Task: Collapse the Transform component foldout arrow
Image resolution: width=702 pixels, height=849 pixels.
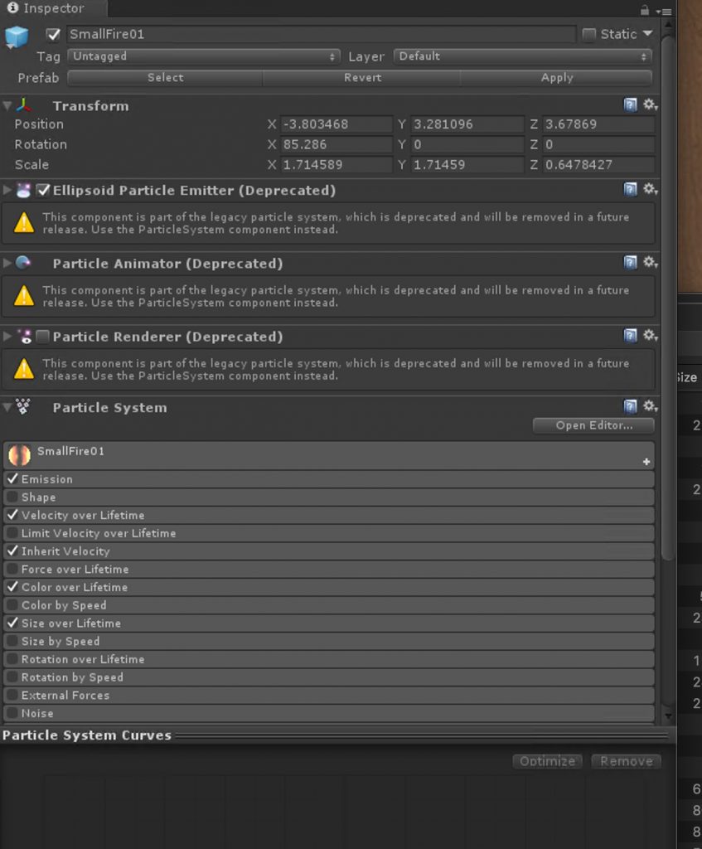Action: point(7,106)
